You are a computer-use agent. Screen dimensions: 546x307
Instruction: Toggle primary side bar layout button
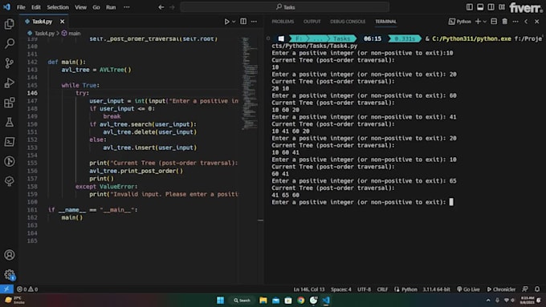pyautogui.click(x=470, y=7)
